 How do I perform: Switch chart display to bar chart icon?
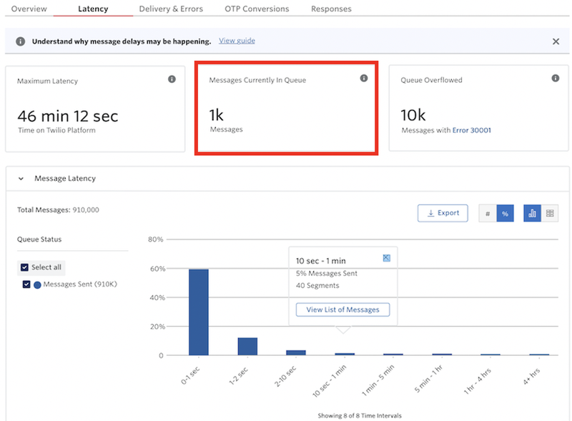pyautogui.click(x=533, y=213)
